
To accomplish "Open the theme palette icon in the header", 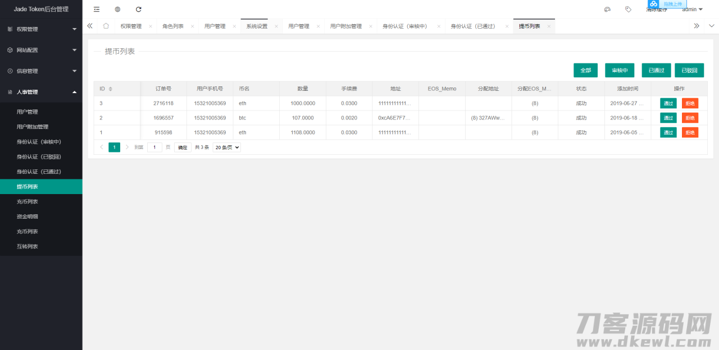I will click(607, 9).
